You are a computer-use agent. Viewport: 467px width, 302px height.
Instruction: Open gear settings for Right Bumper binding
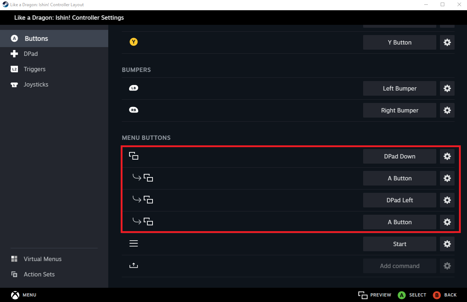click(447, 110)
